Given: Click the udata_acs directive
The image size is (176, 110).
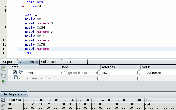Looking at the screenshot, I should tap(34, 2).
